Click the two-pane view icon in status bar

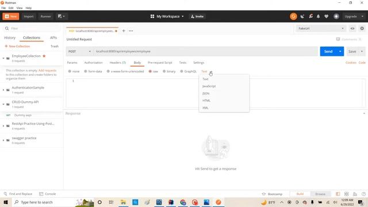346,194
